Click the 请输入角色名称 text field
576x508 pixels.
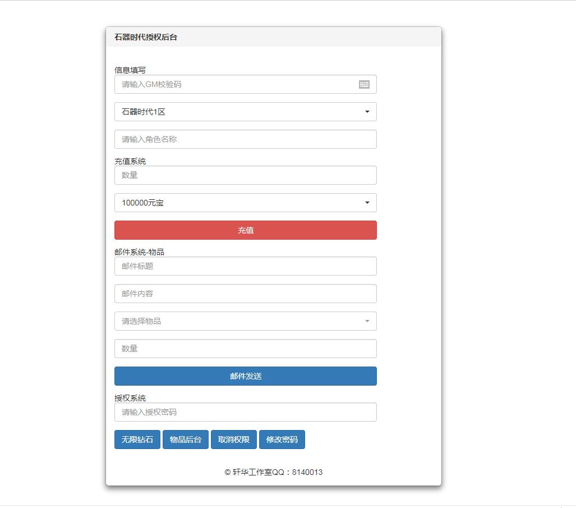pyautogui.click(x=245, y=139)
